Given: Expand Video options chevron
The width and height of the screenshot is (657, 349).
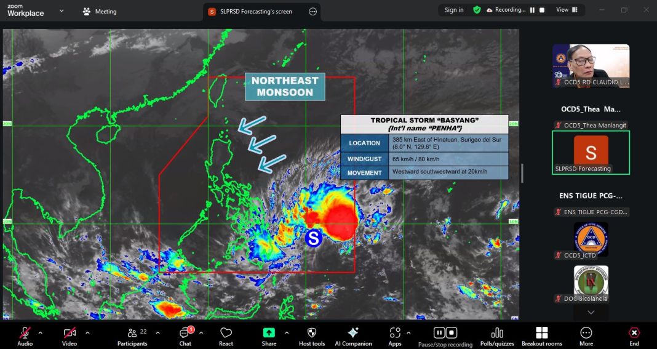Looking at the screenshot, I should (87, 332).
